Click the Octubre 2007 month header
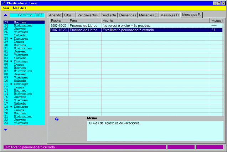The width and height of the screenshot is (227, 152). coord(27,15)
